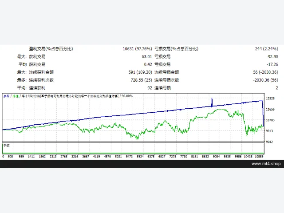This screenshot has width=284, height=213.
Task: Click the 9913 y-axis label
Action: pos(269,131)
